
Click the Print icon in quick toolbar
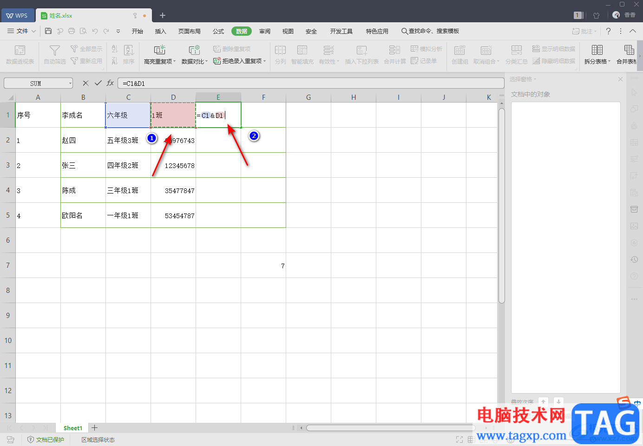tap(72, 31)
